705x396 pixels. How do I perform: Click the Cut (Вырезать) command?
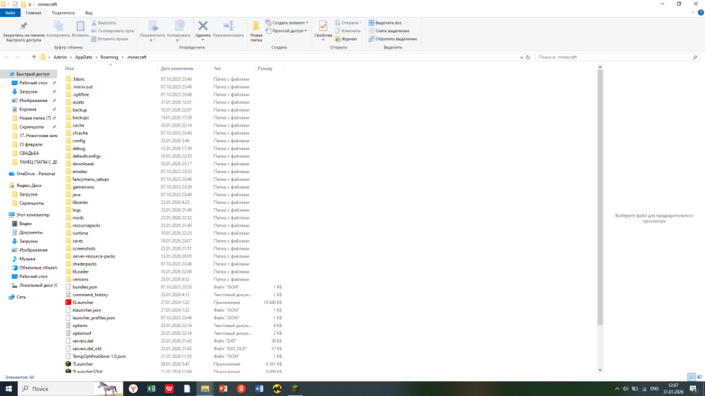[104, 23]
